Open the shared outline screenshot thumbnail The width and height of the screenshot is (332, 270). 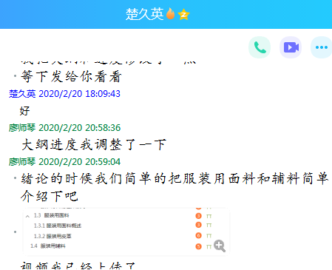click(126, 231)
